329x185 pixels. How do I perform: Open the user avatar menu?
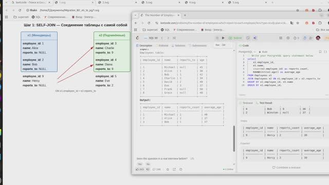coord(318,38)
